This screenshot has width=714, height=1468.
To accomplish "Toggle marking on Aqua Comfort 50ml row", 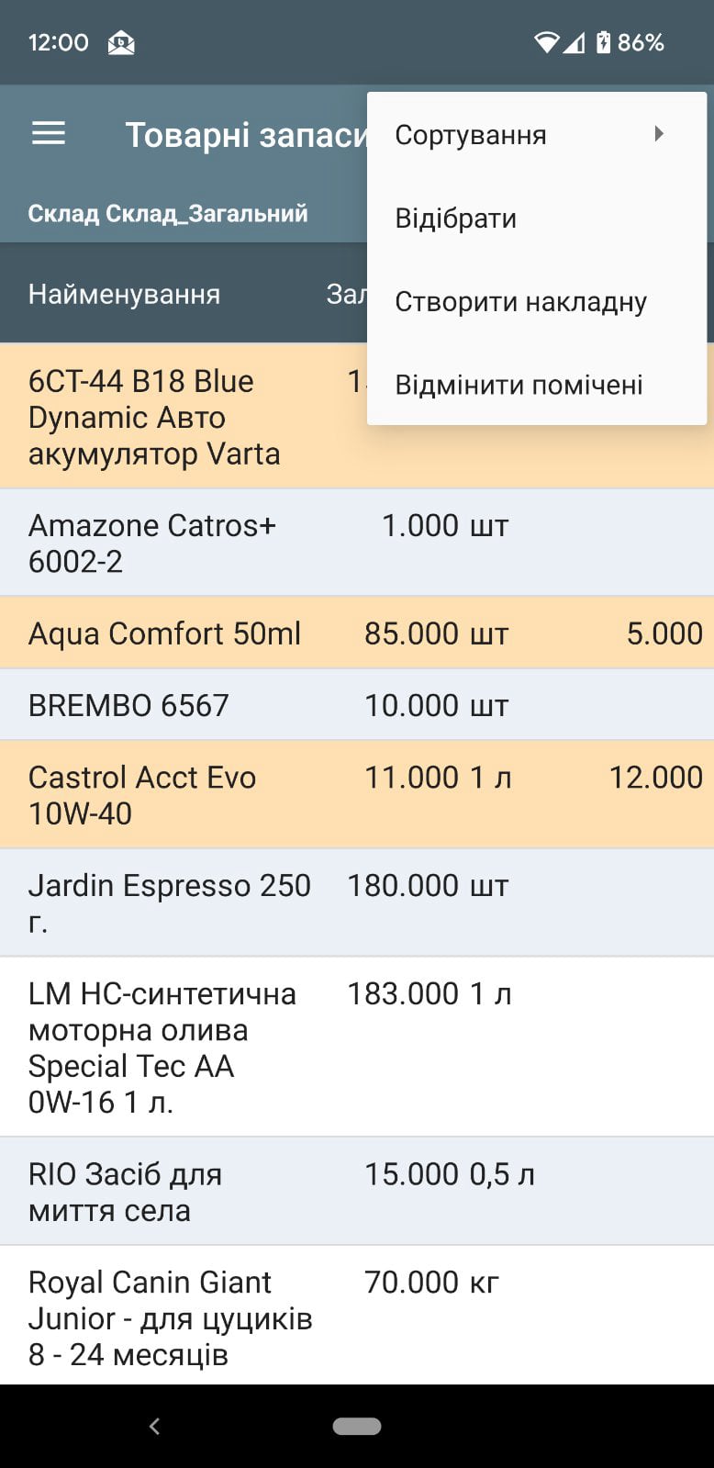I will [x=357, y=633].
